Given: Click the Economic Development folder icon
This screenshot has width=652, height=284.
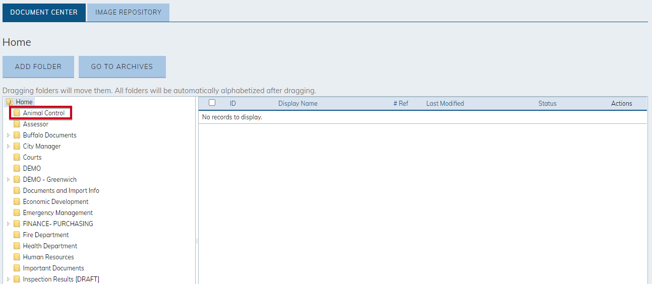Looking at the screenshot, I should coord(17,202).
